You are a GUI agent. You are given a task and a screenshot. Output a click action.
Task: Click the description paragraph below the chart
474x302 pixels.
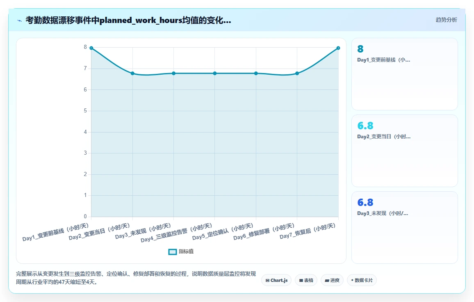[136, 278]
